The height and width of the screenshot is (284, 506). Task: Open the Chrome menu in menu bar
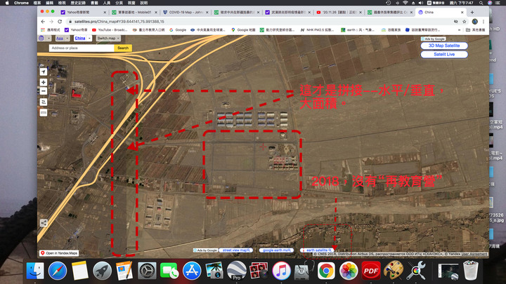pos(21,3)
